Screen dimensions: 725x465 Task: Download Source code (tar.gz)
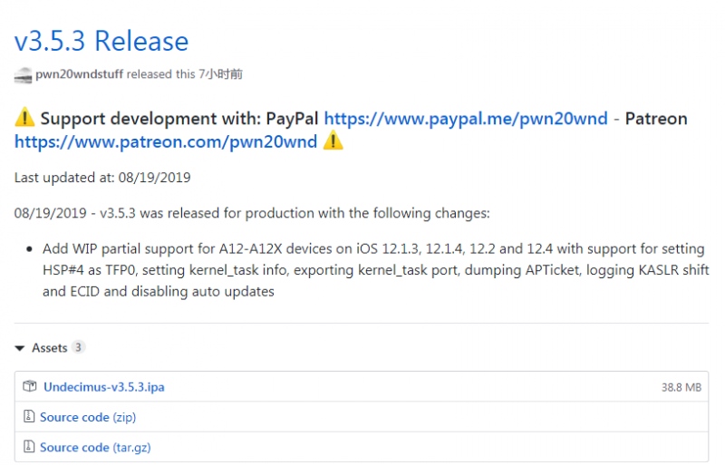[95, 448]
